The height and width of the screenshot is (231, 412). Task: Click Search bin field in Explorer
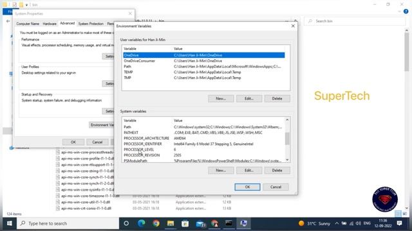[x=355, y=21]
